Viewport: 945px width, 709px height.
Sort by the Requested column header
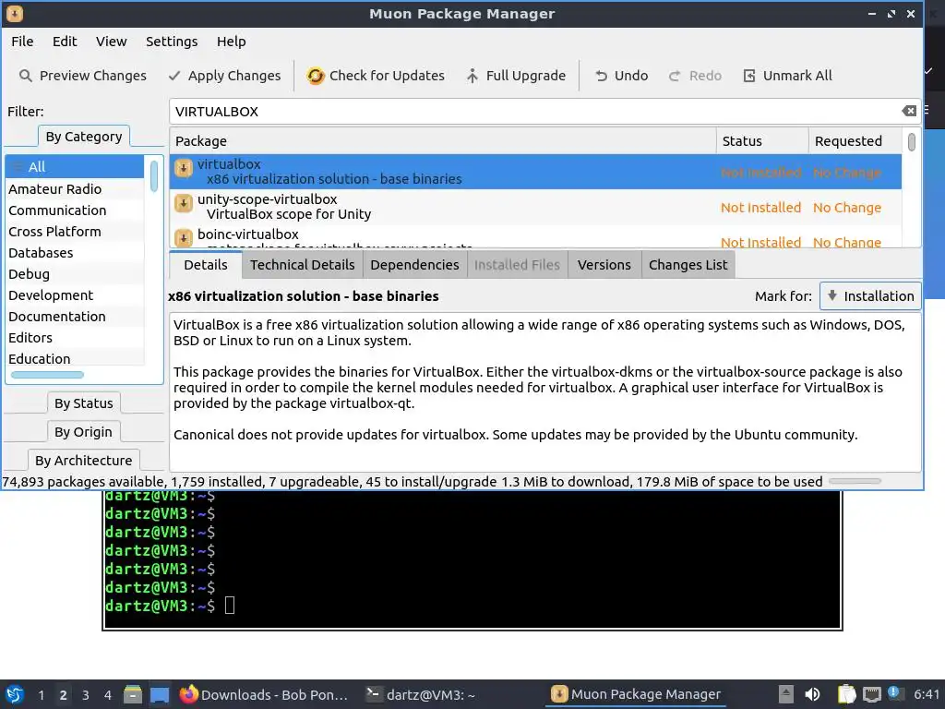(x=855, y=141)
